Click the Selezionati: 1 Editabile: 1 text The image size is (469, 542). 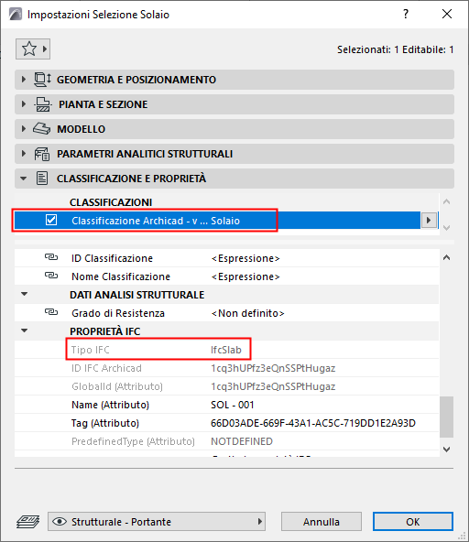396,49
